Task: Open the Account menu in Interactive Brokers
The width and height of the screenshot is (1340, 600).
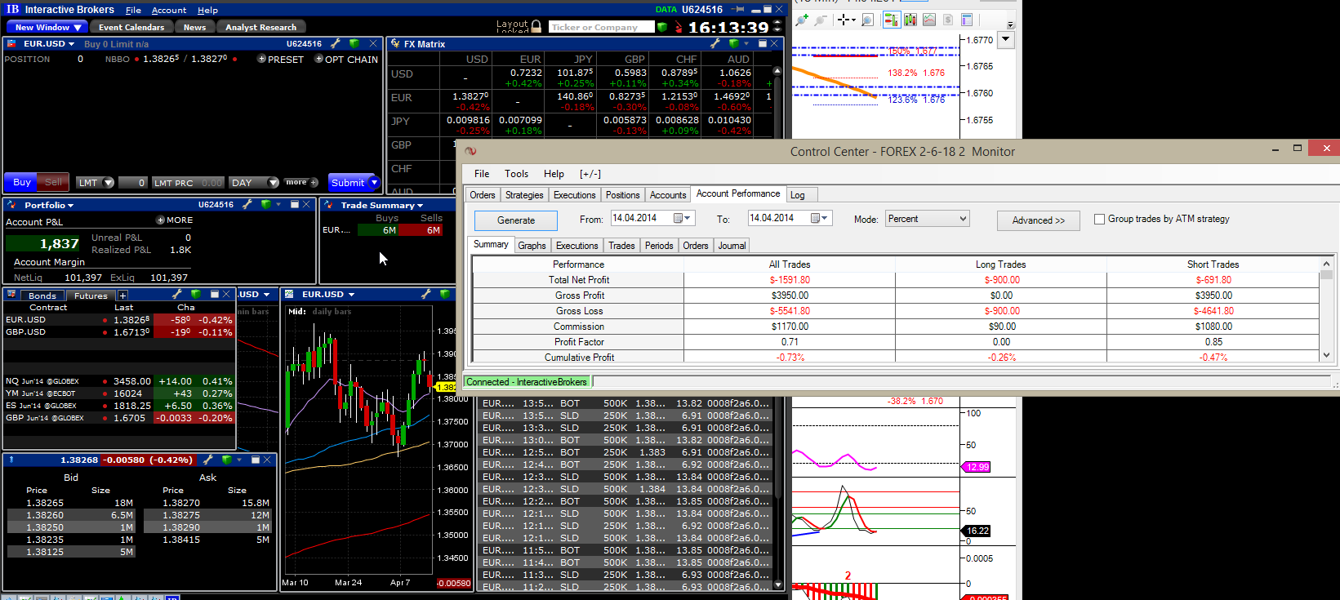Action: pyautogui.click(x=169, y=10)
